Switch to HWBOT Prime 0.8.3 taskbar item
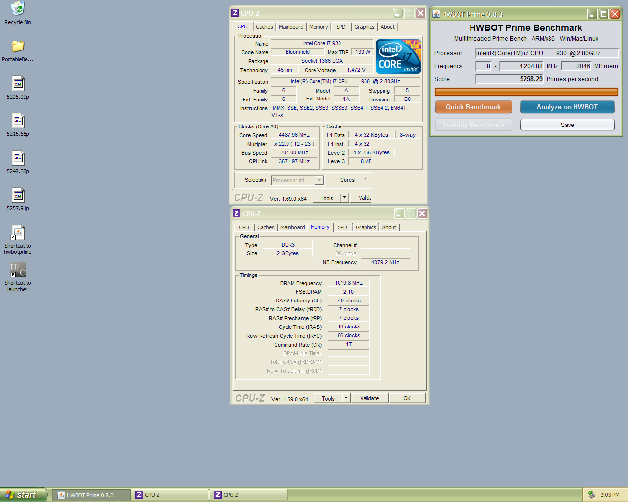 [91, 495]
